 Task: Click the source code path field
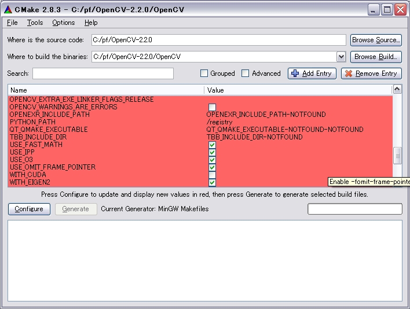pos(218,40)
